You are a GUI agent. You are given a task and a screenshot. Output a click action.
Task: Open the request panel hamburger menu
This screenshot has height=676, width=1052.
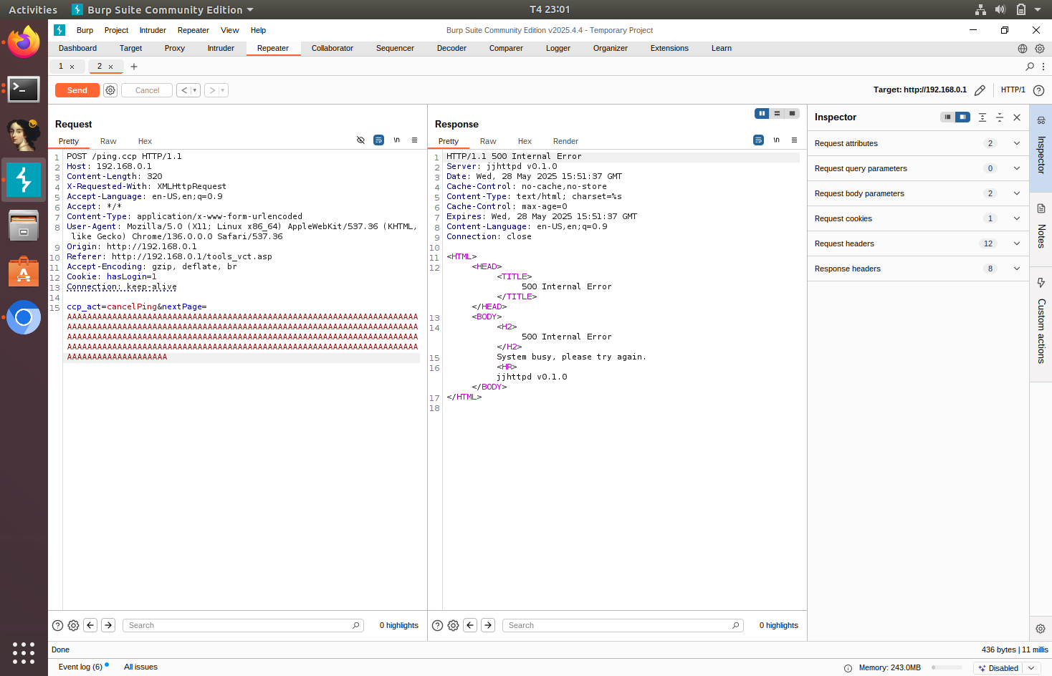point(414,140)
